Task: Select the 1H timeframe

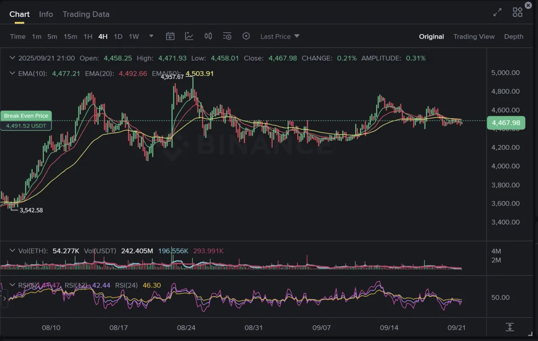Action: 88,36
